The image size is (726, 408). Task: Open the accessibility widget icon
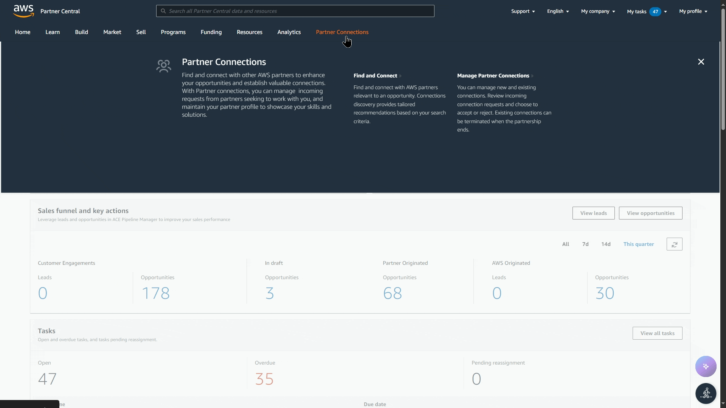click(x=706, y=394)
